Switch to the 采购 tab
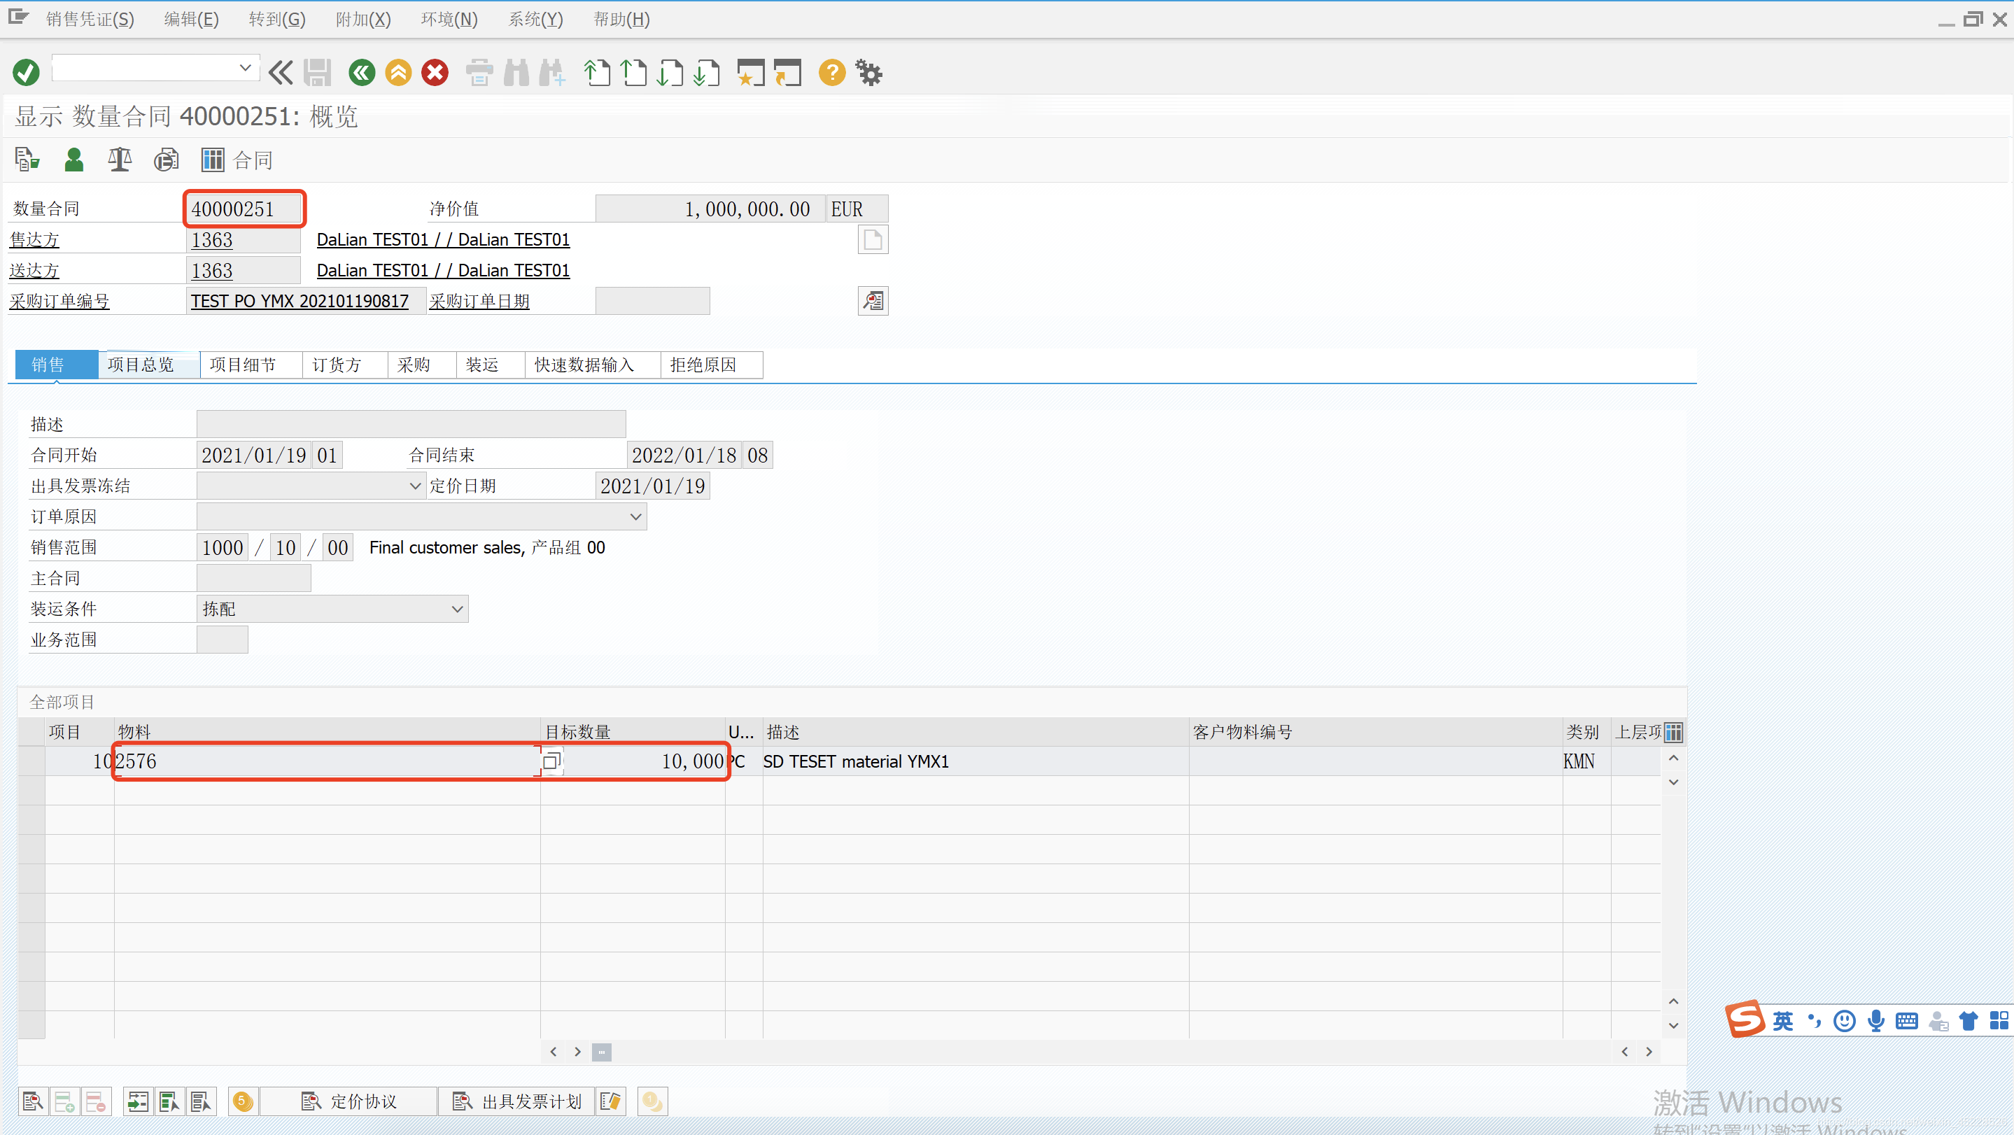Screen dimensions: 2014x1135 coord(422,365)
